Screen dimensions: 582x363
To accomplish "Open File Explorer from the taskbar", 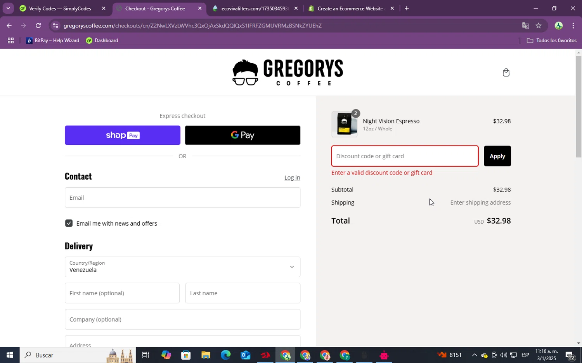I will pyautogui.click(x=206, y=355).
